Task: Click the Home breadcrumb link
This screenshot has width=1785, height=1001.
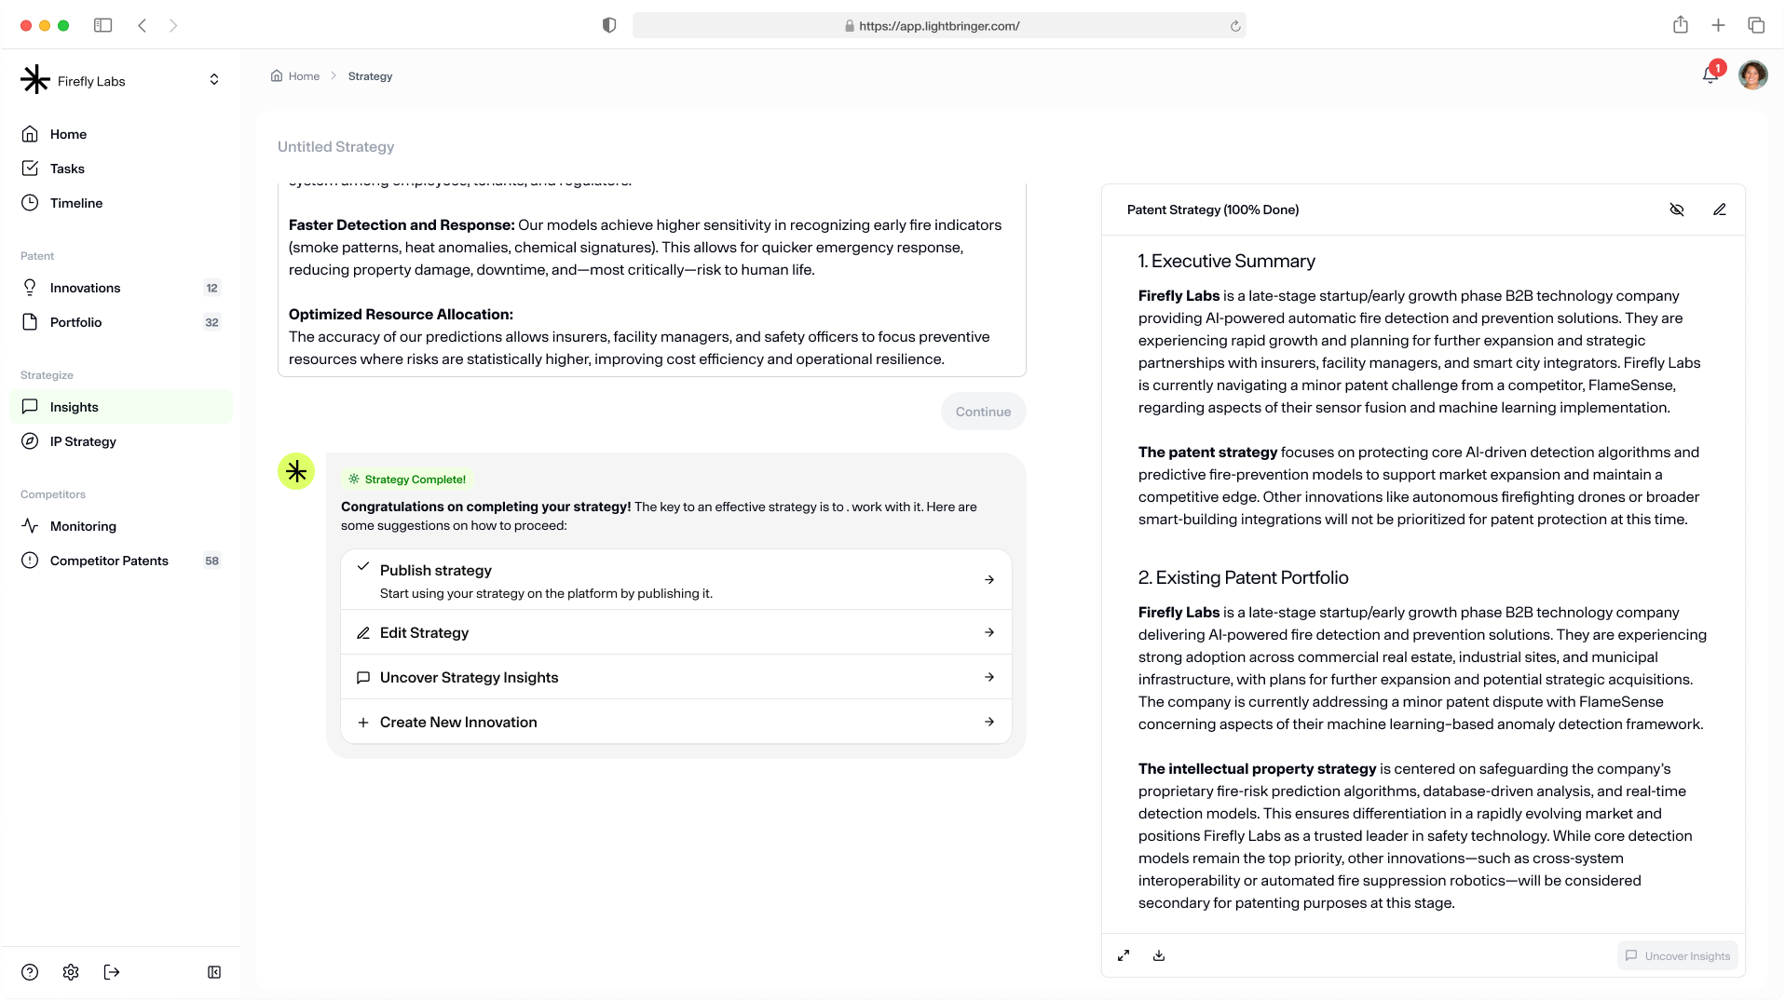Action: [x=295, y=76]
